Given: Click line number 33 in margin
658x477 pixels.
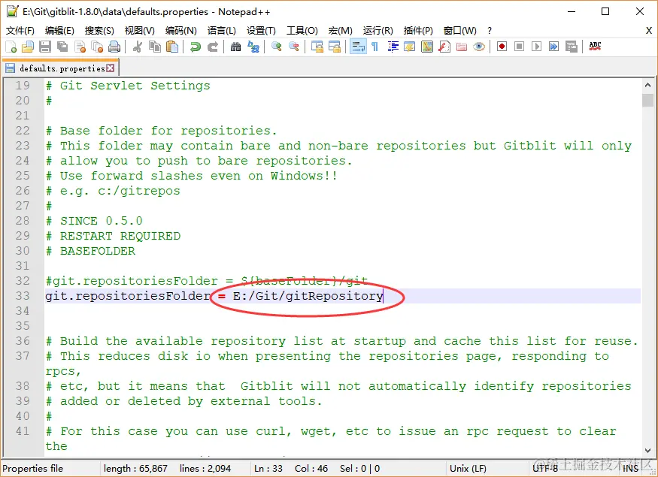Looking at the screenshot, I should tap(23, 296).
